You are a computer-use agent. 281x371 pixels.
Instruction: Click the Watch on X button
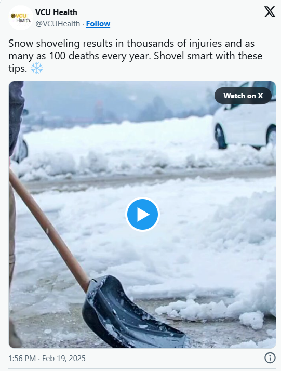coord(243,96)
